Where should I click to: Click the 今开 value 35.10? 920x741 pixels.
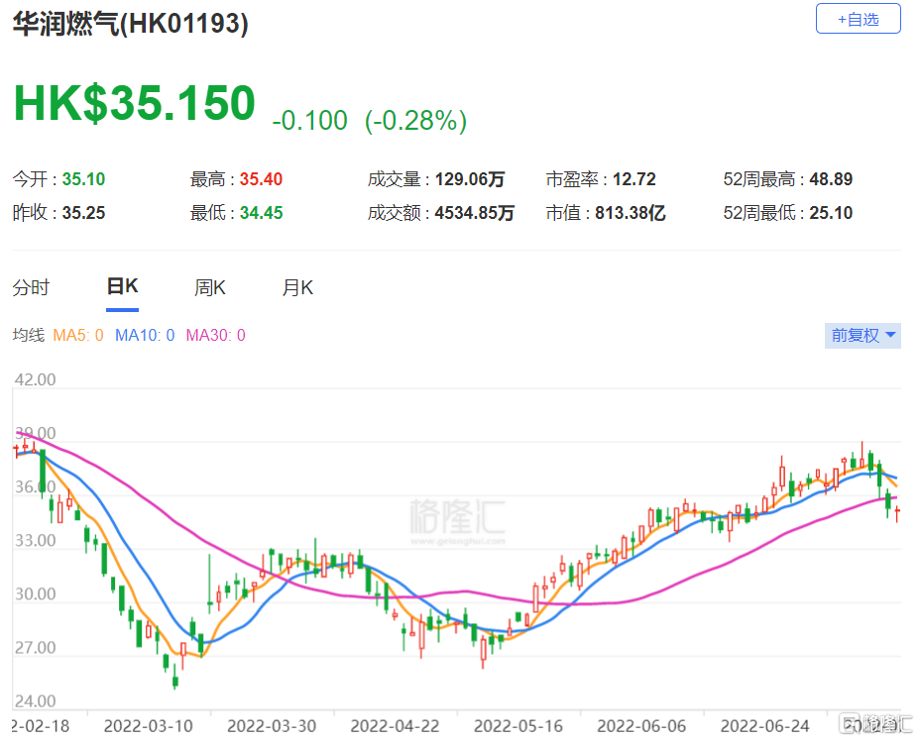[84, 179]
